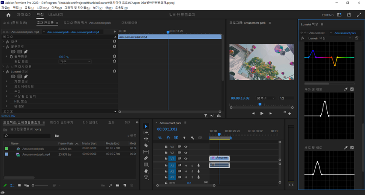Select the Hand tool
365x195 pixels.
(146, 171)
